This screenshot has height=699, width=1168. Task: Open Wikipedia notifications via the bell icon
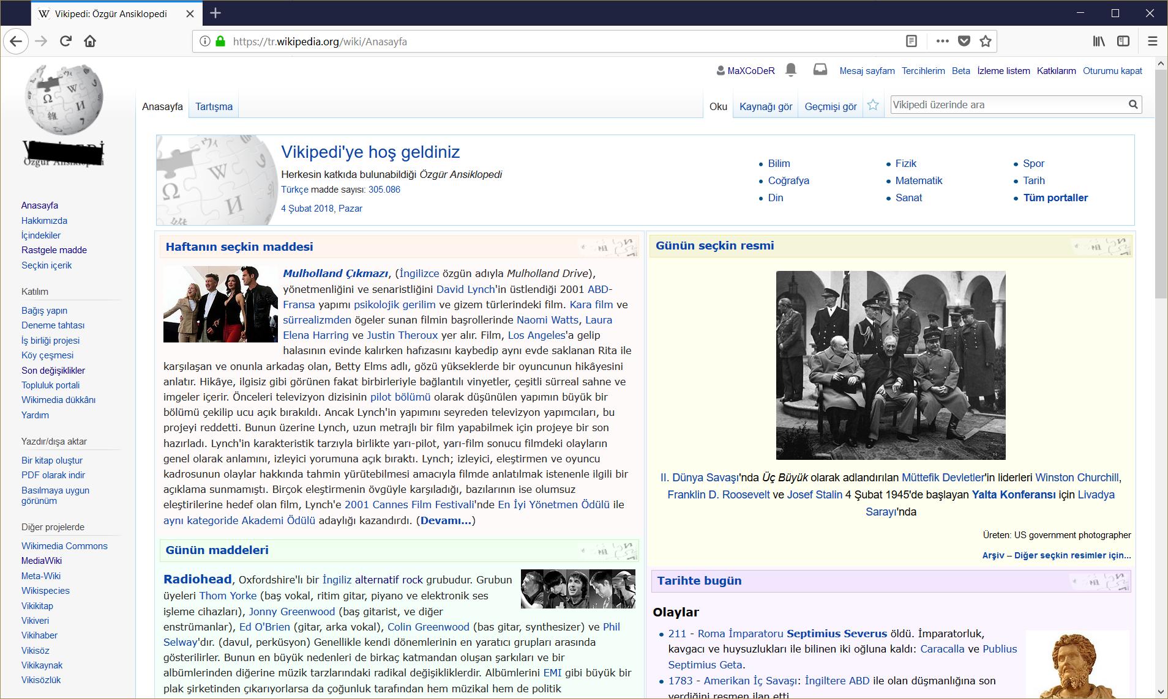click(x=792, y=70)
